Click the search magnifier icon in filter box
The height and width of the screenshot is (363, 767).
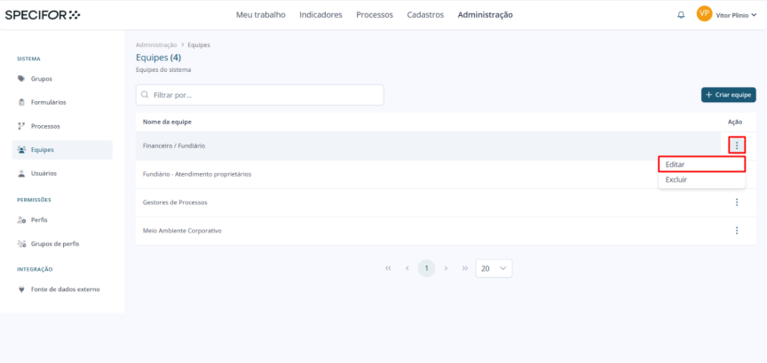pos(145,95)
